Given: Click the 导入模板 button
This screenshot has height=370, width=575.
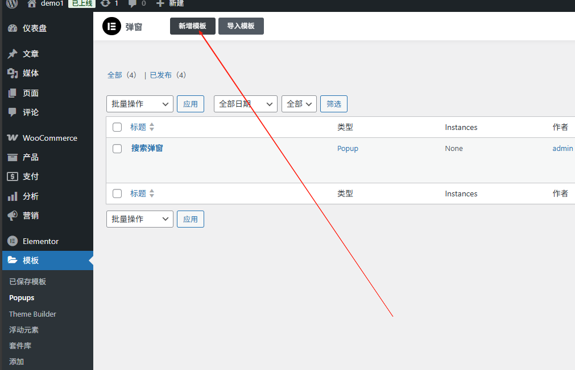Looking at the screenshot, I should 241,26.
